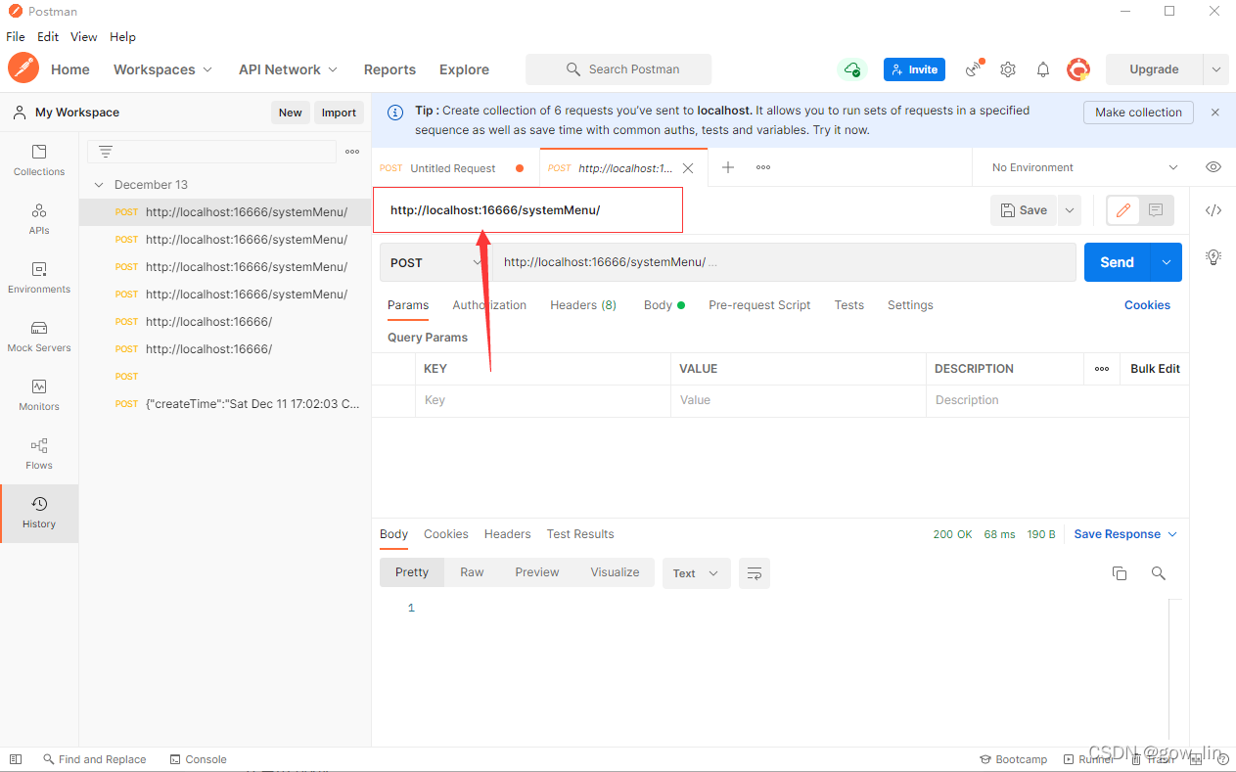Copy the response body
Image resolution: width=1236 pixels, height=772 pixels.
click(1120, 573)
